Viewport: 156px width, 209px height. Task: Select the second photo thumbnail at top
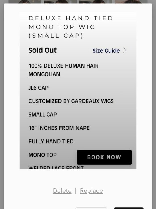[x=60, y=2]
